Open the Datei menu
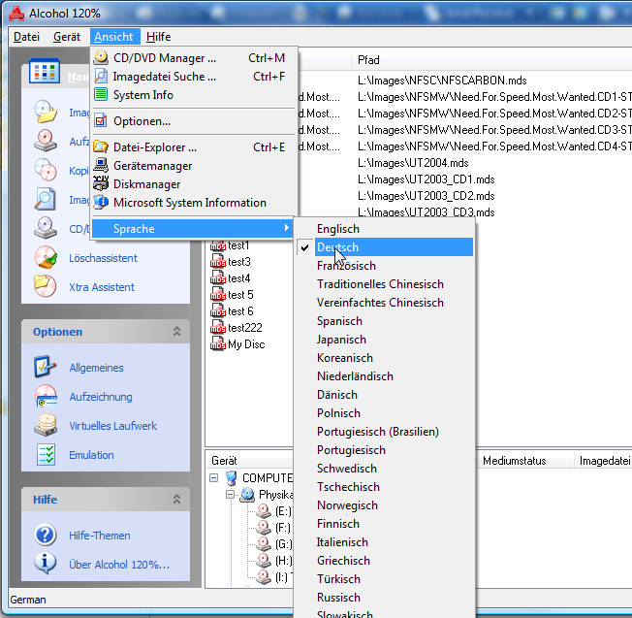Image resolution: width=632 pixels, height=618 pixels. (x=26, y=37)
